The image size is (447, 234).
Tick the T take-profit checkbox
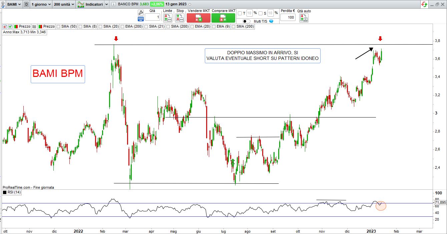240,13
